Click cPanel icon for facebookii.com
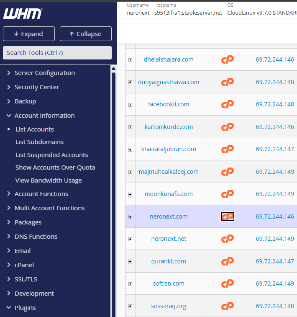Image resolution: width=297 pixels, height=317 pixels. click(227, 104)
